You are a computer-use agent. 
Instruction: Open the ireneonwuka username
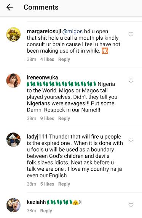point(42,78)
